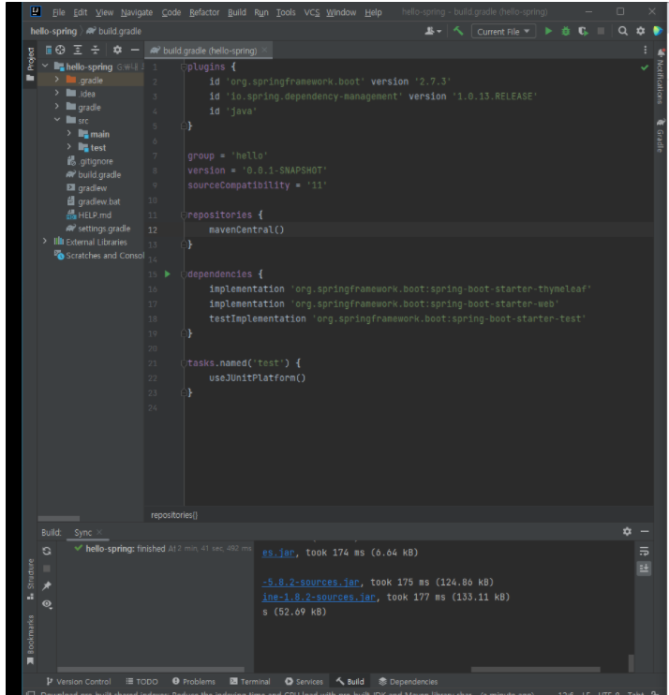
Task: Minimize the Build tool window
Action: click(645, 531)
